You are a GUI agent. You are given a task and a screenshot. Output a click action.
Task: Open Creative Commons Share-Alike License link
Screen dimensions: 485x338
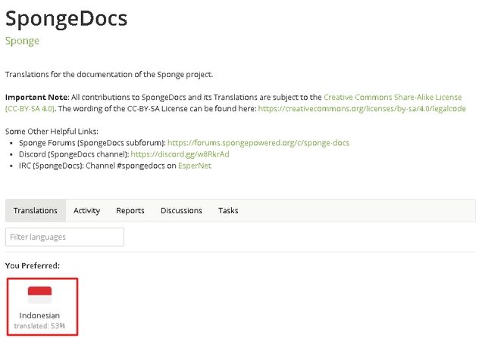pos(393,98)
